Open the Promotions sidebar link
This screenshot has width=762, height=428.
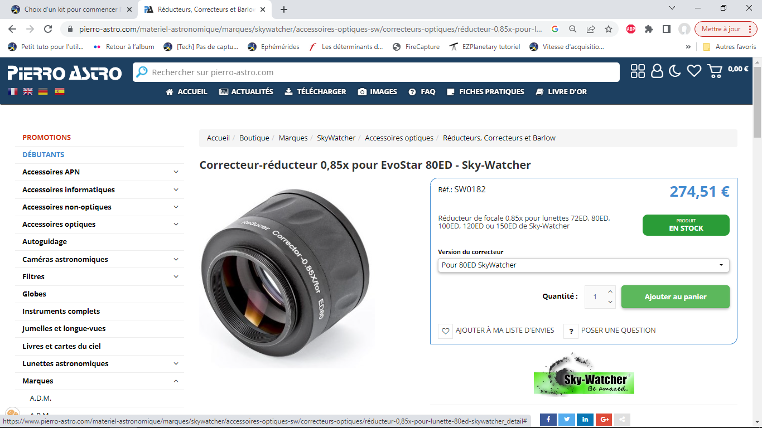point(47,138)
